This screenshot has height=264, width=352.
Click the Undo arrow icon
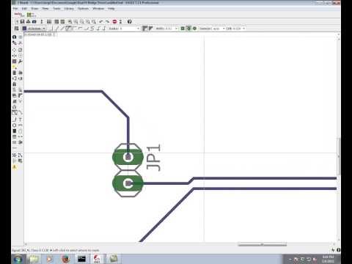coord(101,21)
